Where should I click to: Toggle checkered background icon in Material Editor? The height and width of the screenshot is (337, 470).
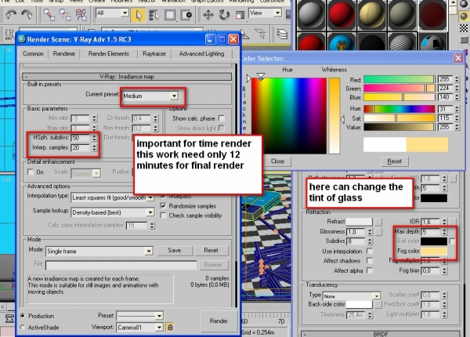(464, 28)
